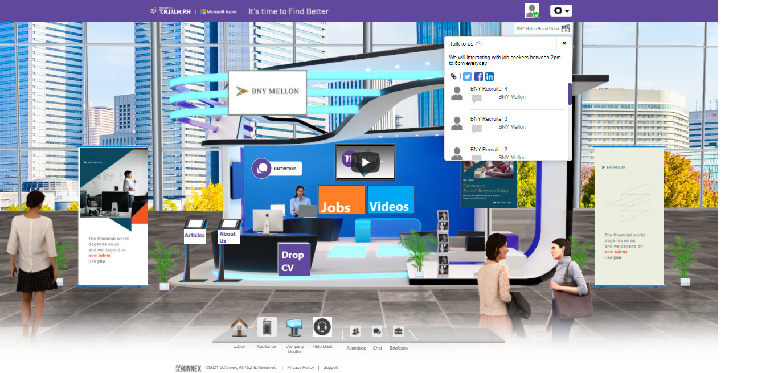Screen dimensions: 778x373
Task: Click the BNY Mellon booth logo sign
Action: (x=267, y=93)
